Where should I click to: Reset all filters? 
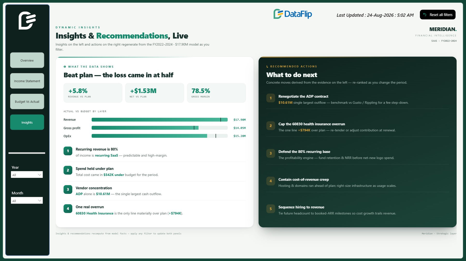tap(438, 15)
